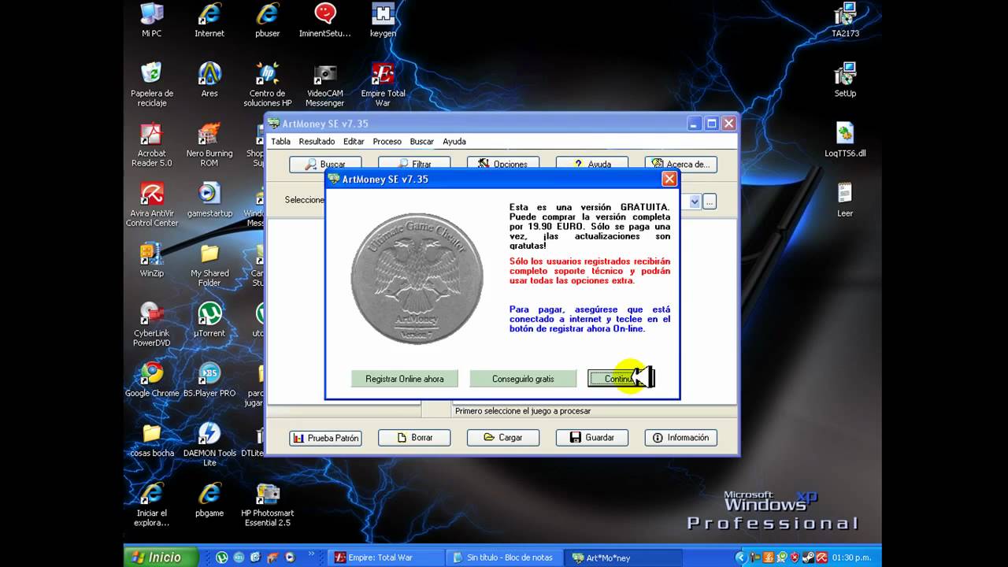Click the Continuar button in dialog

pyautogui.click(x=621, y=379)
